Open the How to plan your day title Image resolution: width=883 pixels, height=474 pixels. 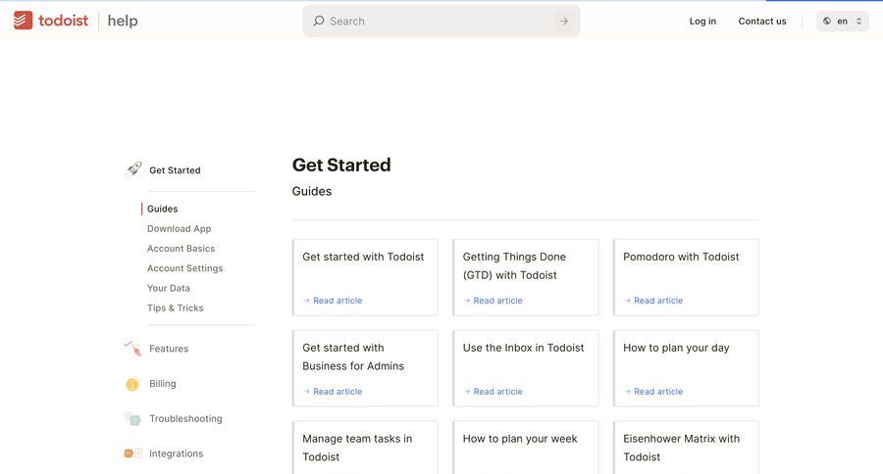676,348
